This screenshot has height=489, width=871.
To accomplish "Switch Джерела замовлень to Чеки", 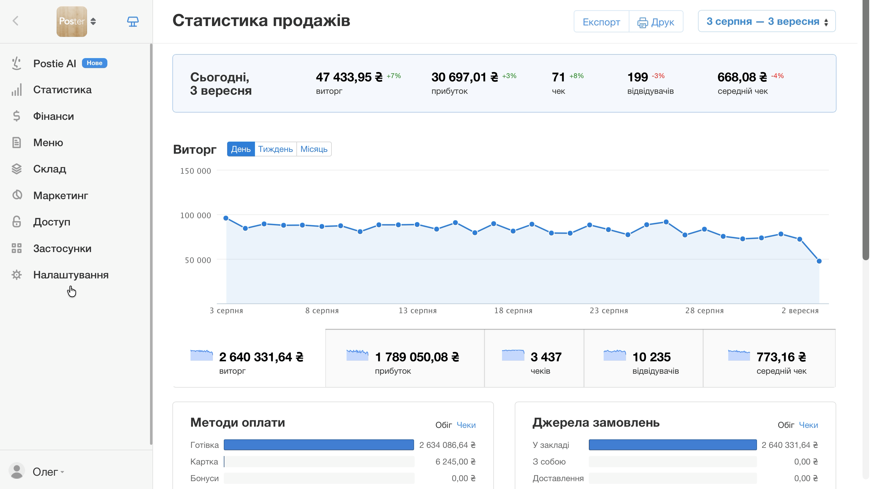I will [x=808, y=425].
